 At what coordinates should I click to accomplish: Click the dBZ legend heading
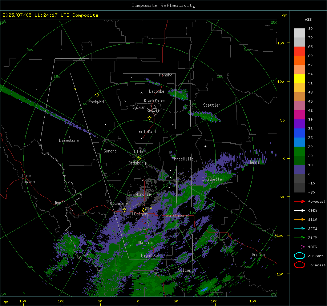[308, 19]
